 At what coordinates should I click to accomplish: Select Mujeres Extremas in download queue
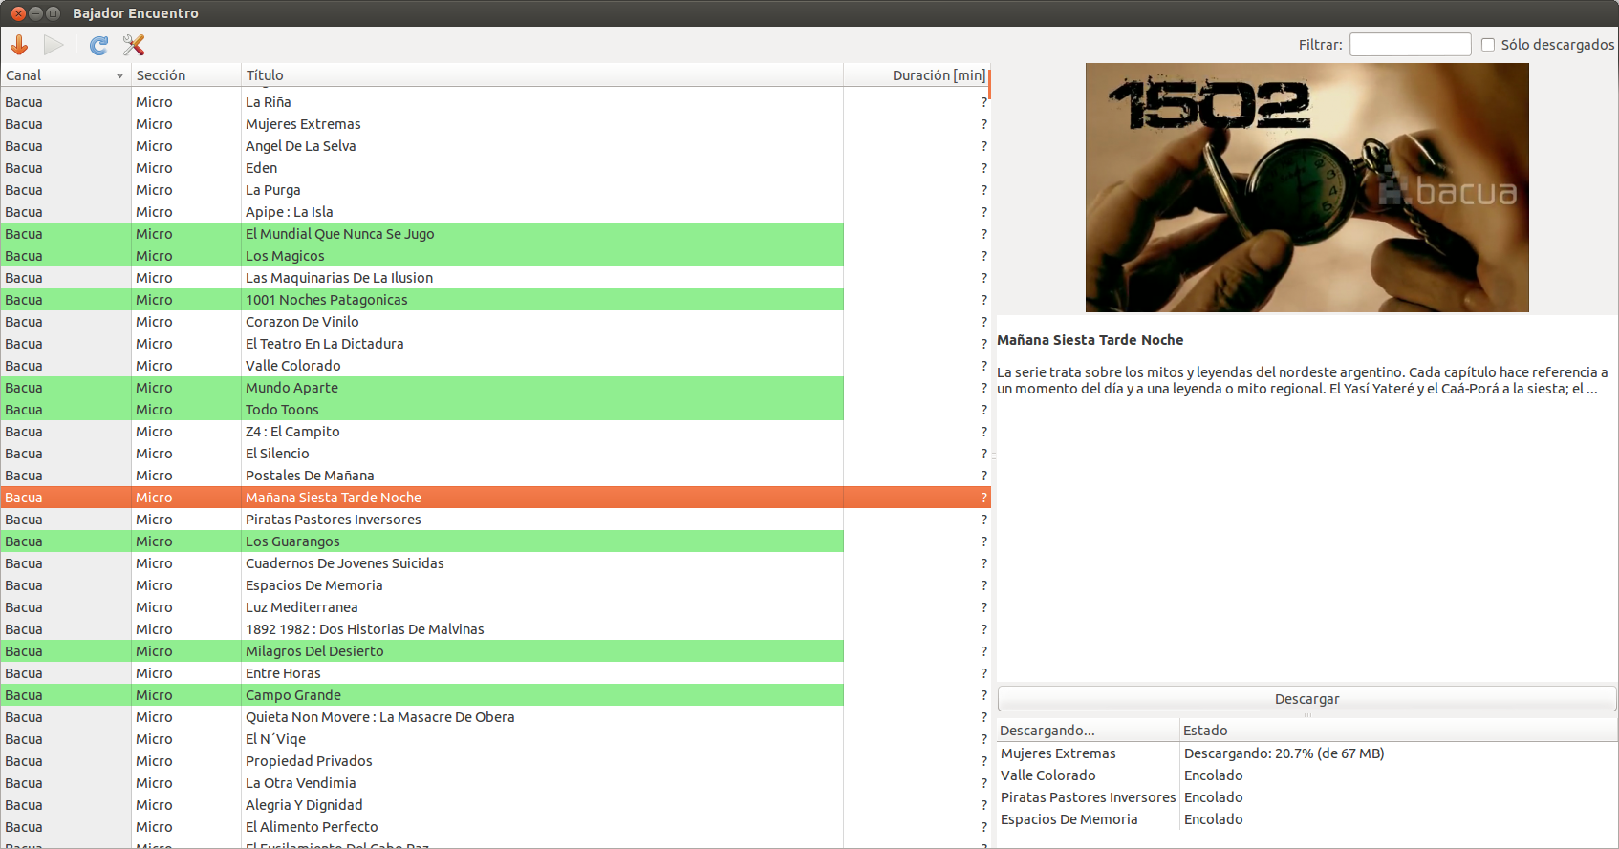(1058, 753)
